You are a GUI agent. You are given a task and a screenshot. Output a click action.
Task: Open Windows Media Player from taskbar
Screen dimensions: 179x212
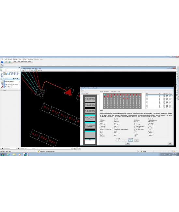tap(20, 154)
